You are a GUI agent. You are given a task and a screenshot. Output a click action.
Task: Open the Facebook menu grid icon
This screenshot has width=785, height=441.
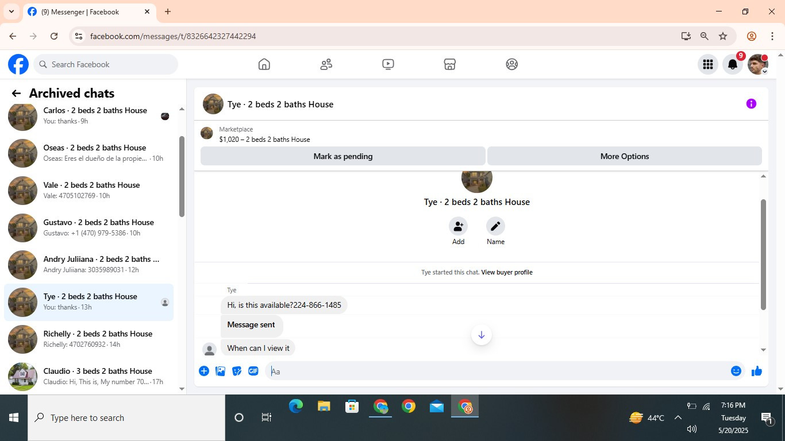(708, 64)
